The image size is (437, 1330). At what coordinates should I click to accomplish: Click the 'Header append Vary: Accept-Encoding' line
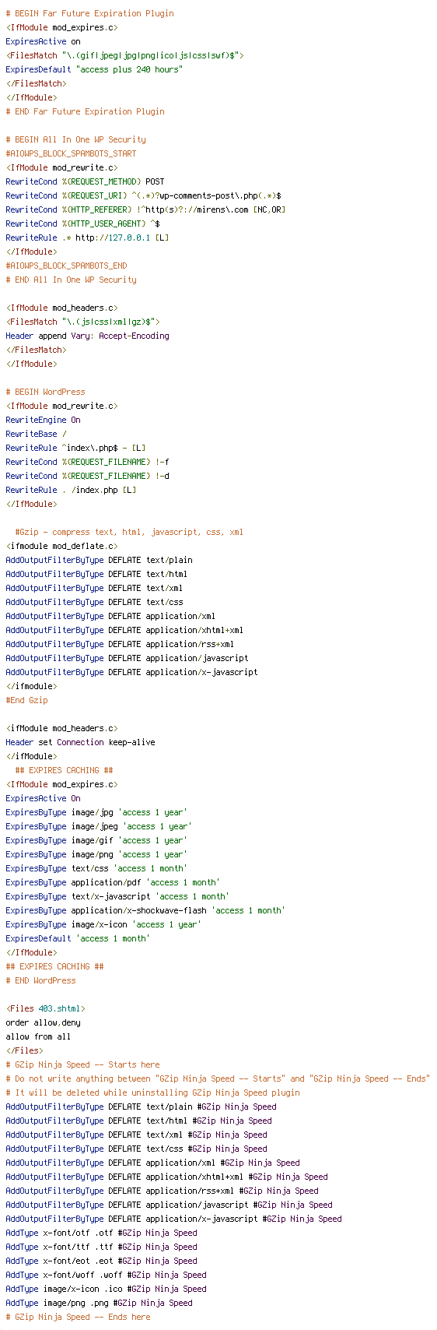87,336
